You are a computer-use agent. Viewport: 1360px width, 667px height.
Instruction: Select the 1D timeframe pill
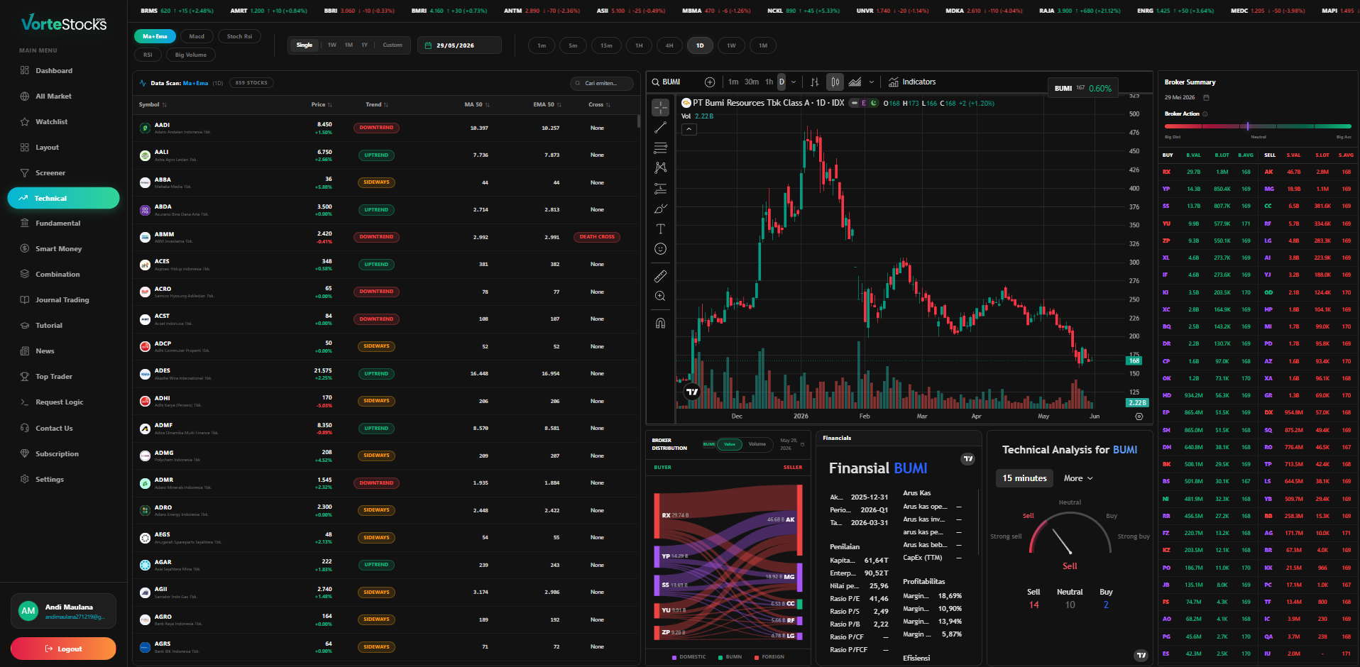point(700,45)
